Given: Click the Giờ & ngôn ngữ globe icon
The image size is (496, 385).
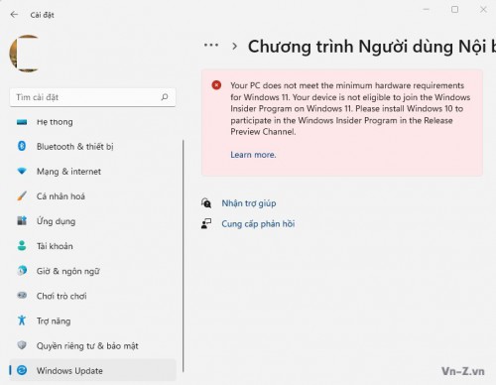Looking at the screenshot, I should pos(22,271).
